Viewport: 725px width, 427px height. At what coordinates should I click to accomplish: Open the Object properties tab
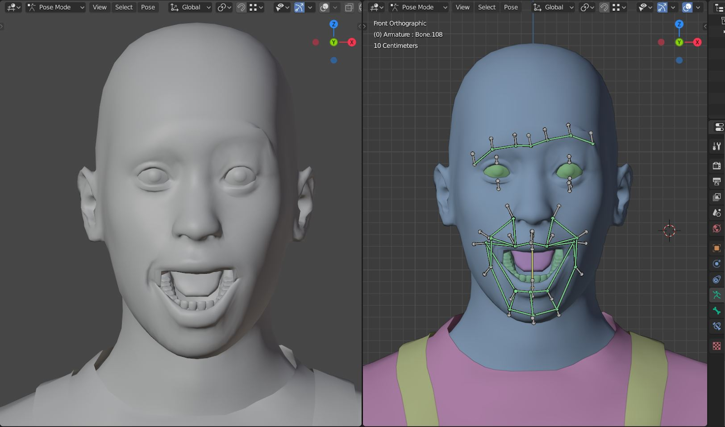(716, 248)
